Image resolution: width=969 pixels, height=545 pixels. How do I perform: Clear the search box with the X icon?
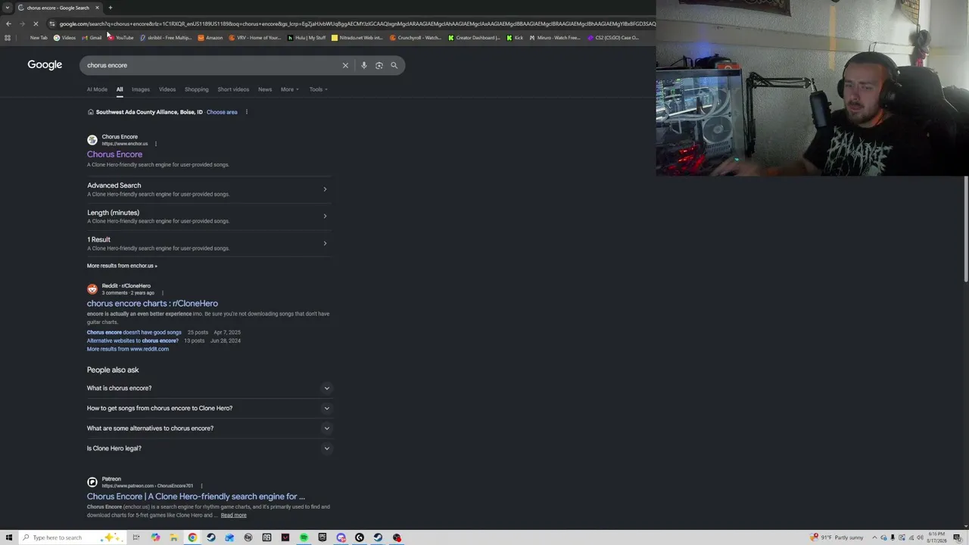tap(345, 65)
